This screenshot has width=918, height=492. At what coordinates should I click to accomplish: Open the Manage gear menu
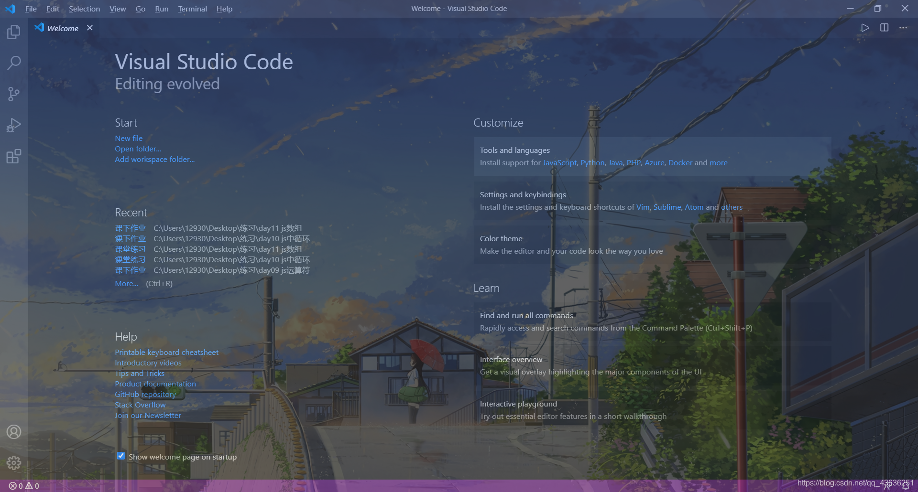[14, 462]
